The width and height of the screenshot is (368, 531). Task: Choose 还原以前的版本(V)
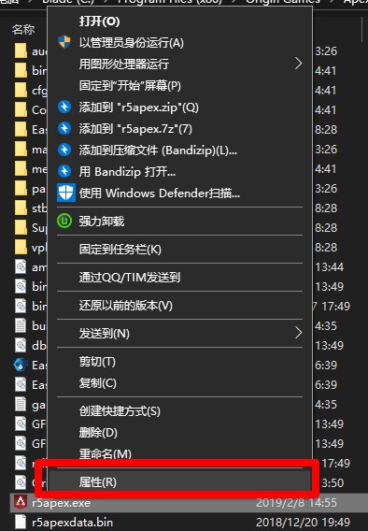point(125,306)
